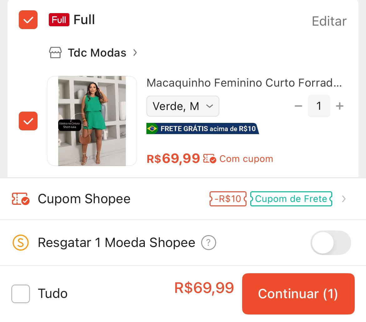This screenshot has width=366, height=322.
Task: Check the Tudo select-all checkbox
Action: click(21, 293)
